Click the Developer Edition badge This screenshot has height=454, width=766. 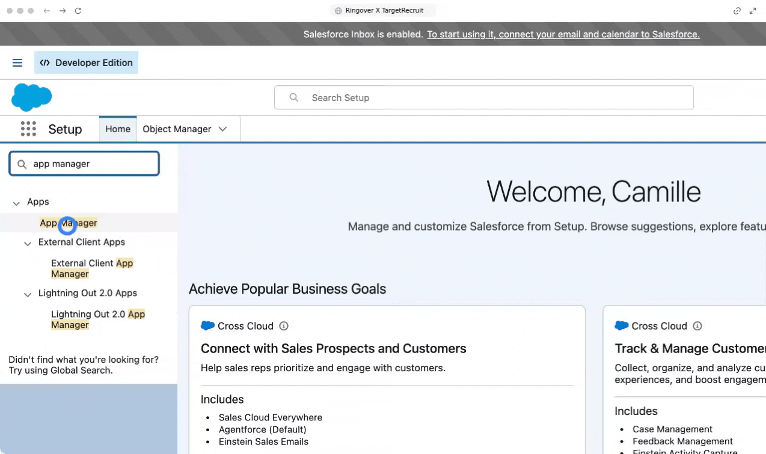click(x=86, y=62)
